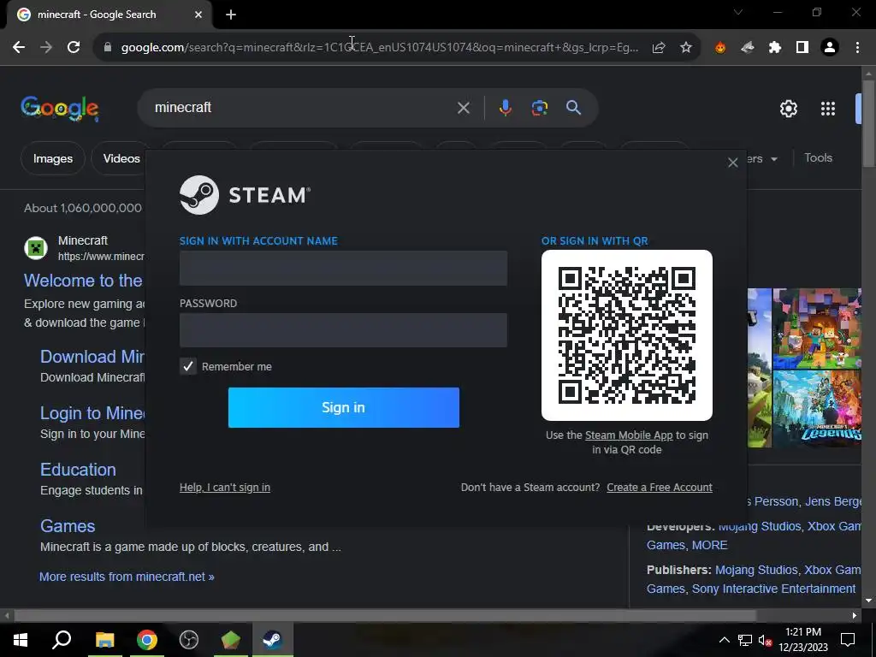Open the Tools search option
Image resolution: width=876 pixels, height=657 pixels.
818,158
